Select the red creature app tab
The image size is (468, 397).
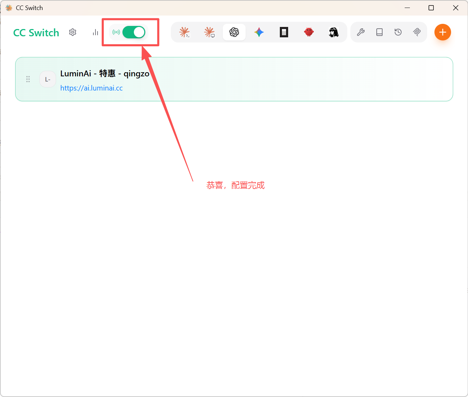pos(309,32)
